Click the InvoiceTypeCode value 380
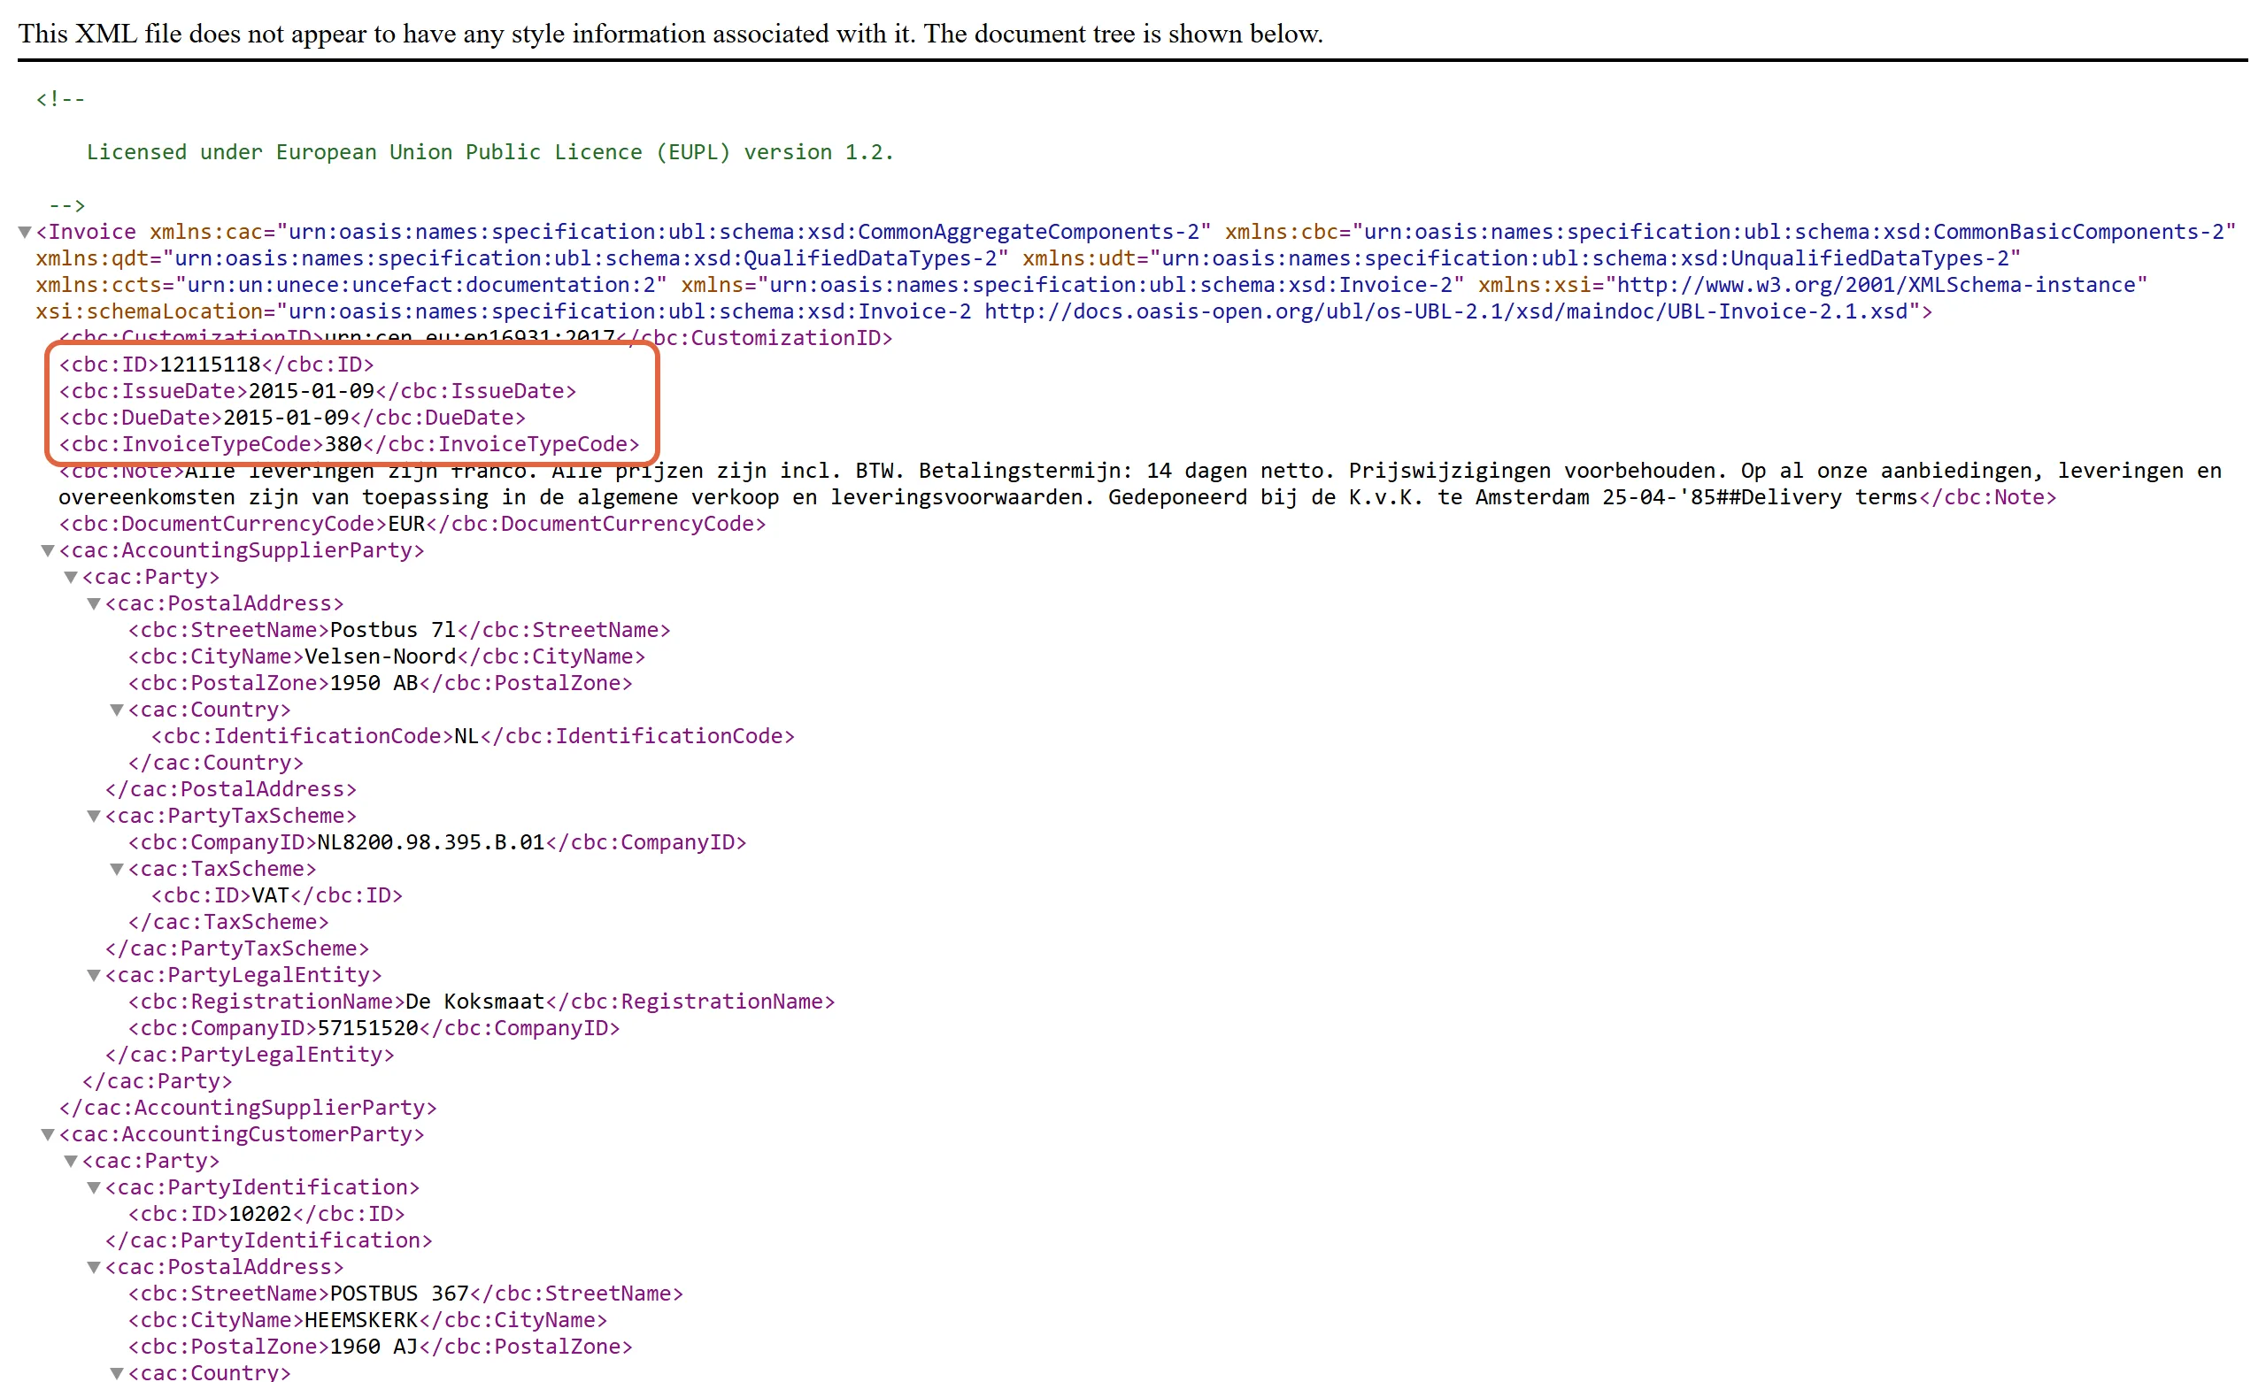The width and height of the screenshot is (2266, 1382). coord(344,445)
